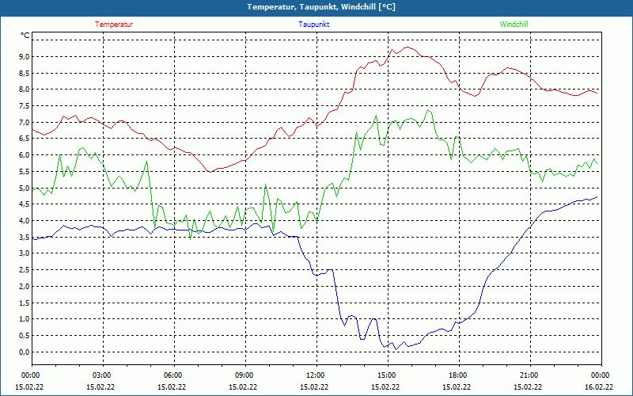The width and height of the screenshot is (633, 396).
Task: Click the 8,0 y-axis value
Action: click(x=25, y=89)
